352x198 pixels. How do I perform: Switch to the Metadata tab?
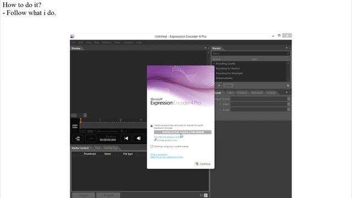coord(257,93)
